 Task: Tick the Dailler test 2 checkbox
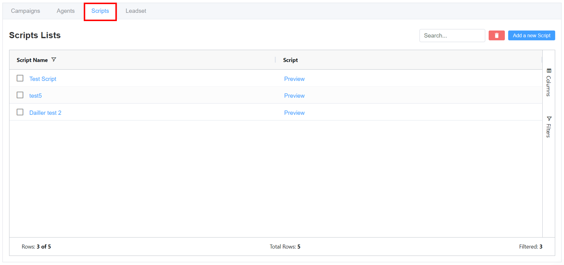coord(20,112)
